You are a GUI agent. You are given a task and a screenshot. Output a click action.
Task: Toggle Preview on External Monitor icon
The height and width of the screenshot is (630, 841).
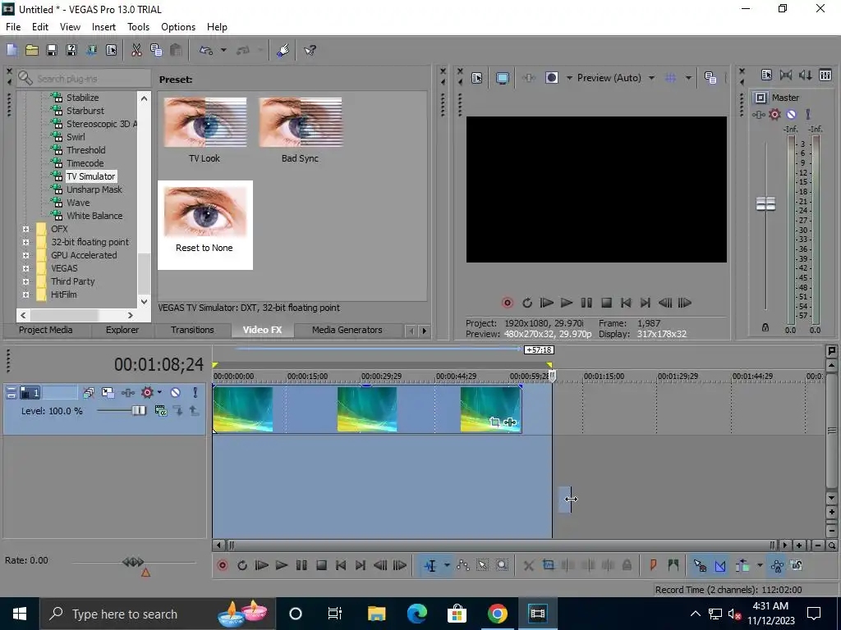tap(503, 78)
